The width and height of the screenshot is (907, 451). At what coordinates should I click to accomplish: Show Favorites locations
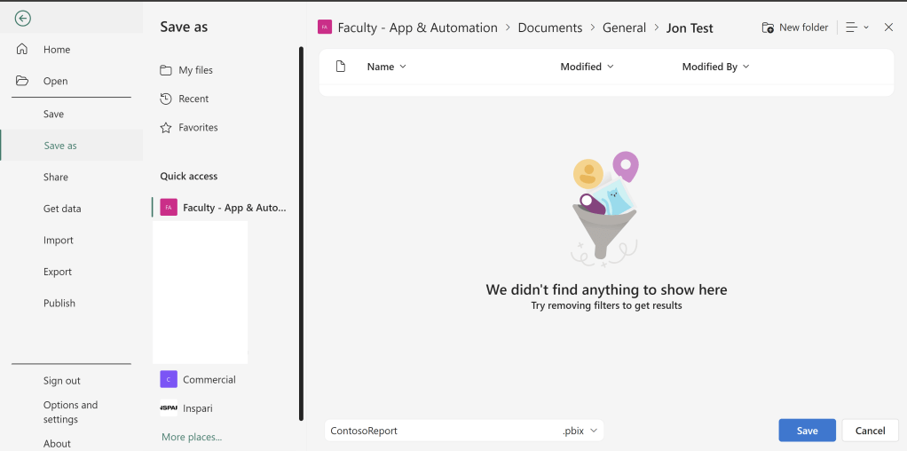pos(198,128)
